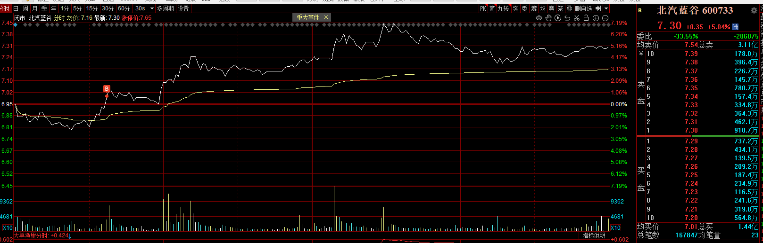Select the 分时 intraday tab
This screenshot has width=763, height=243.
(5, 8)
